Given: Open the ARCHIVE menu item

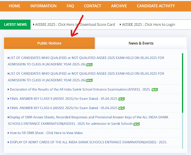Looking at the screenshot, I should [x=119, y=6].
